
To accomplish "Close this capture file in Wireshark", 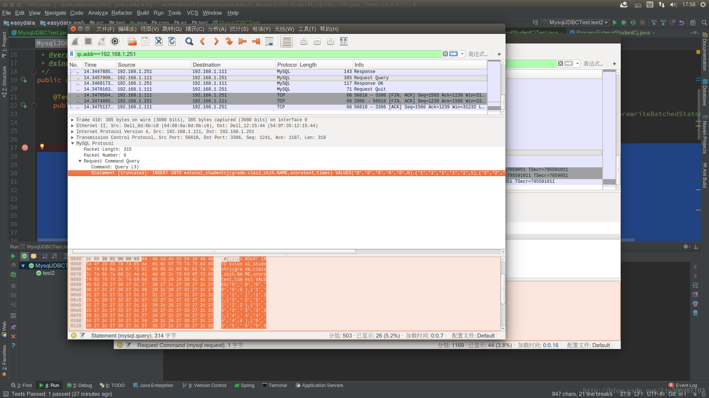I will coord(159,42).
